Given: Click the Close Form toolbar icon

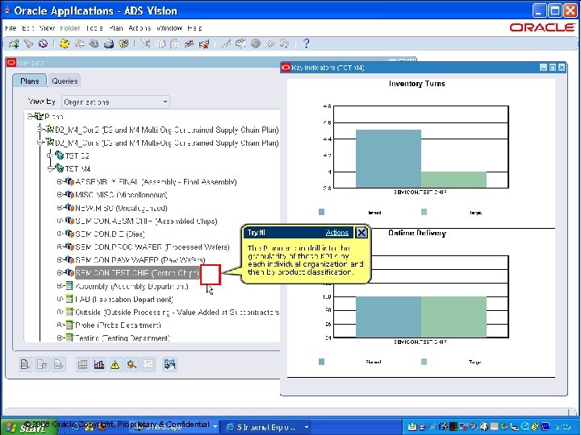Looking at the screenshot, I should point(123,44).
